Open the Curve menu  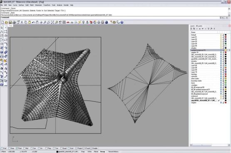[15, 5]
